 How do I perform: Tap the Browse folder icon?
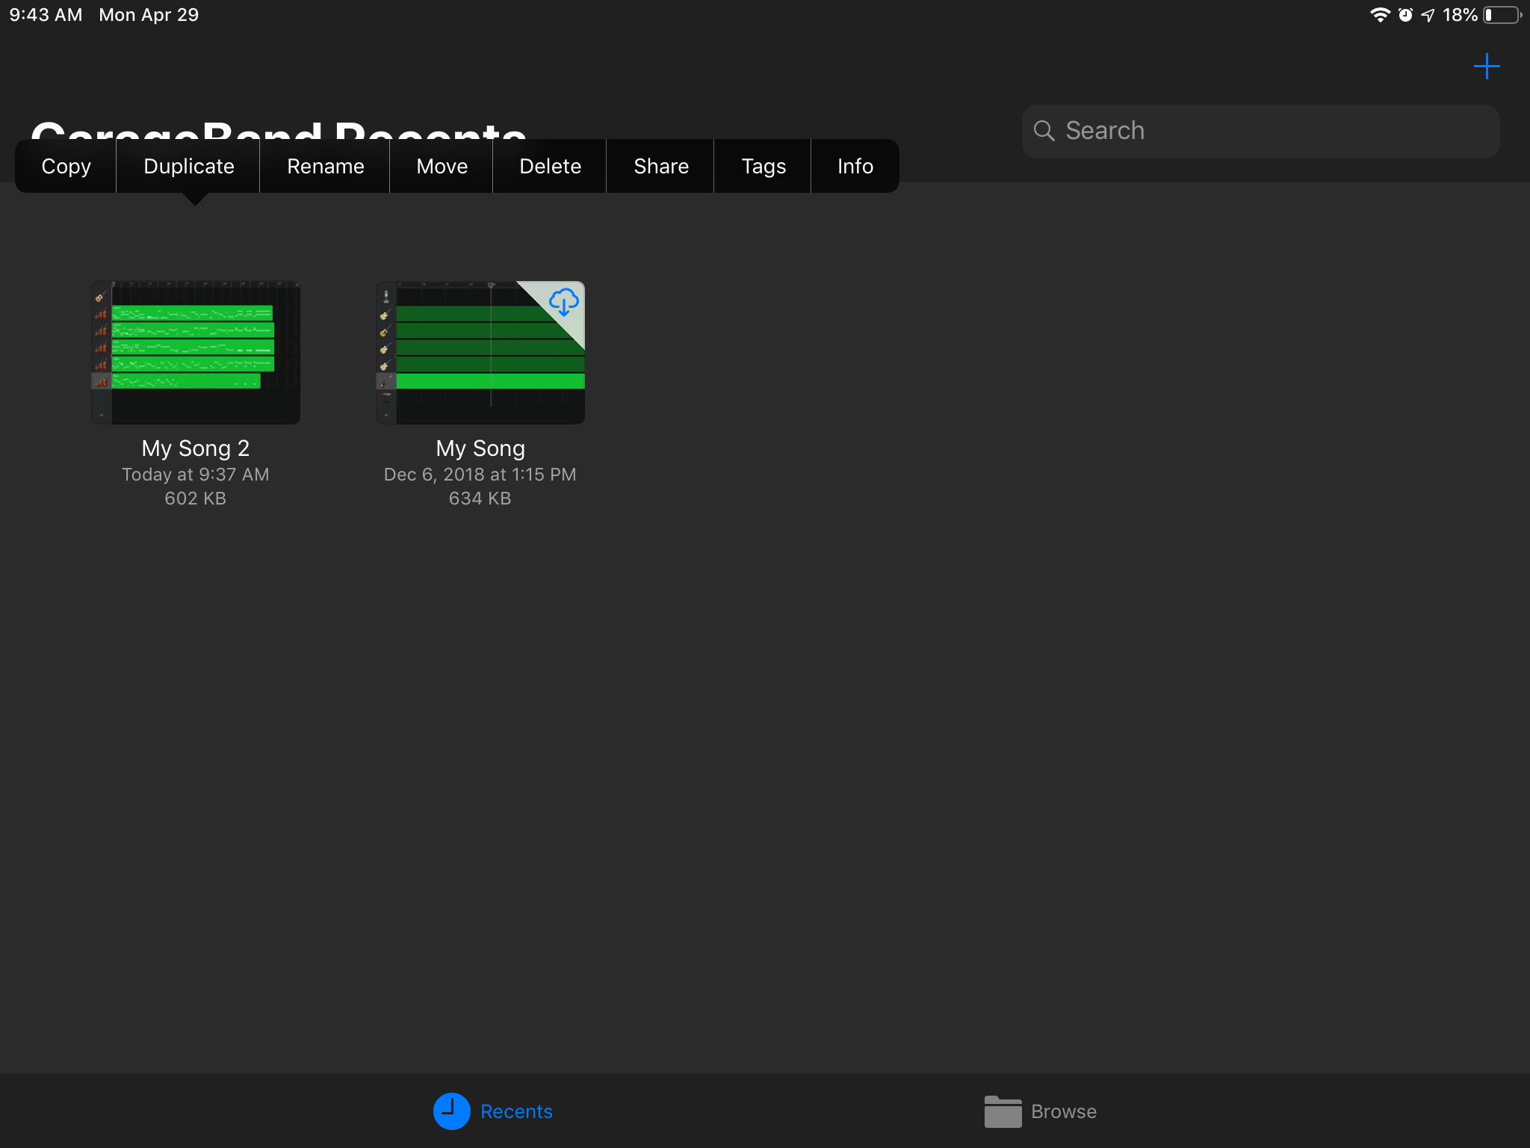coord(1003,1111)
